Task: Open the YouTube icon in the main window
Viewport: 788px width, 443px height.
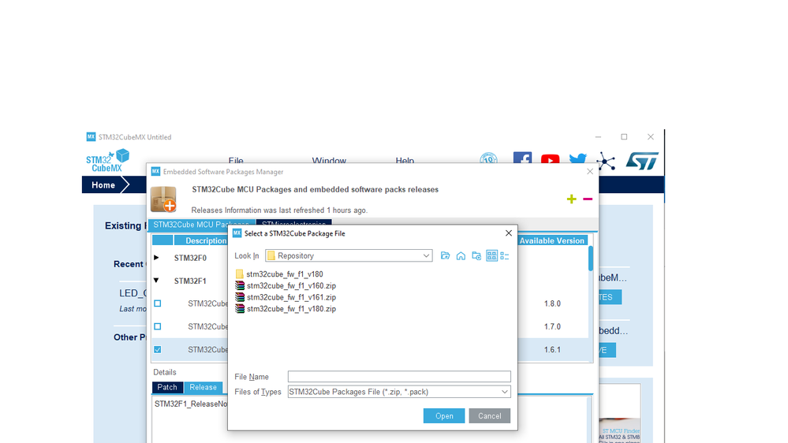Action: (x=551, y=160)
